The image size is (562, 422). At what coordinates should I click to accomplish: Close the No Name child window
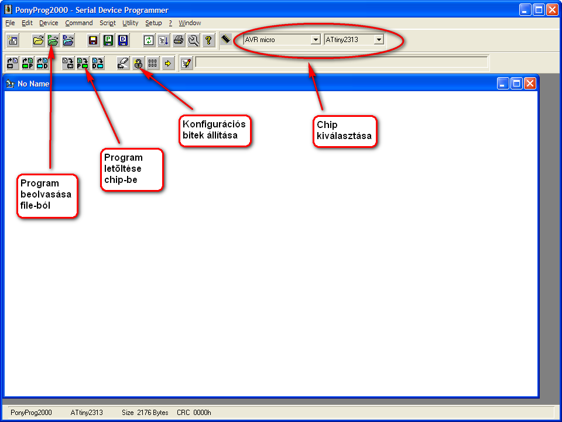(530, 84)
